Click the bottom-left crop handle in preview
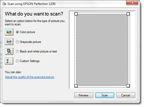Viewport: 144px width, 107px height. pyautogui.click(x=76, y=86)
